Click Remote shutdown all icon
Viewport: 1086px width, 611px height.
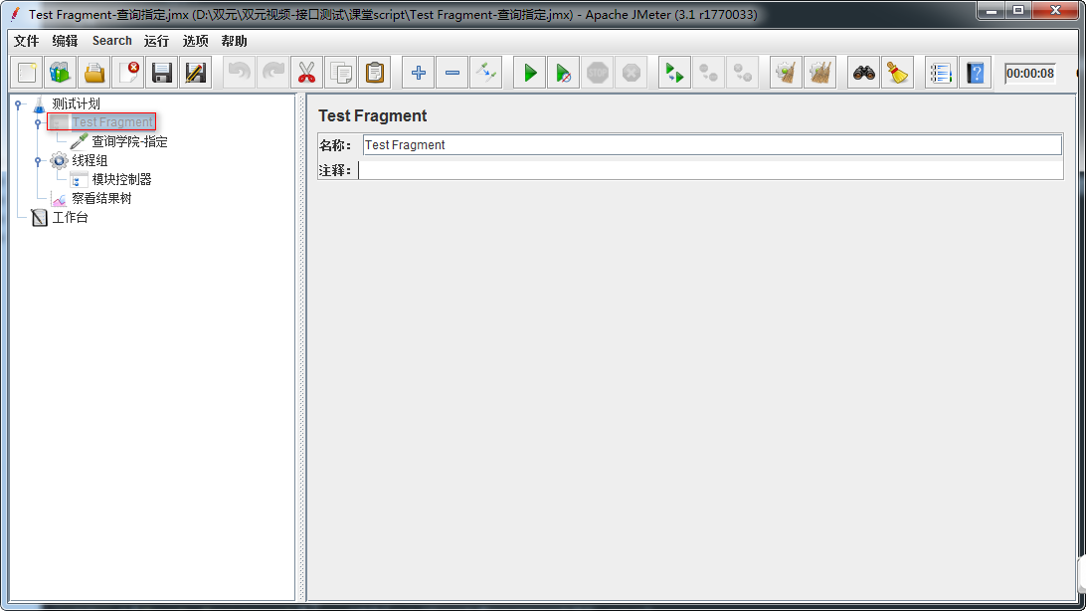[743, 73]
